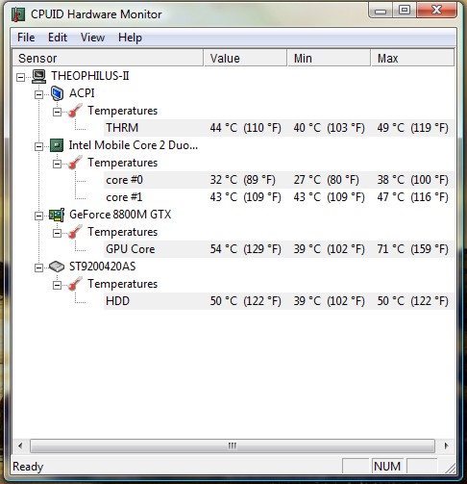Click the Sensor column header
467x484 pixels.
pos(108,58)
